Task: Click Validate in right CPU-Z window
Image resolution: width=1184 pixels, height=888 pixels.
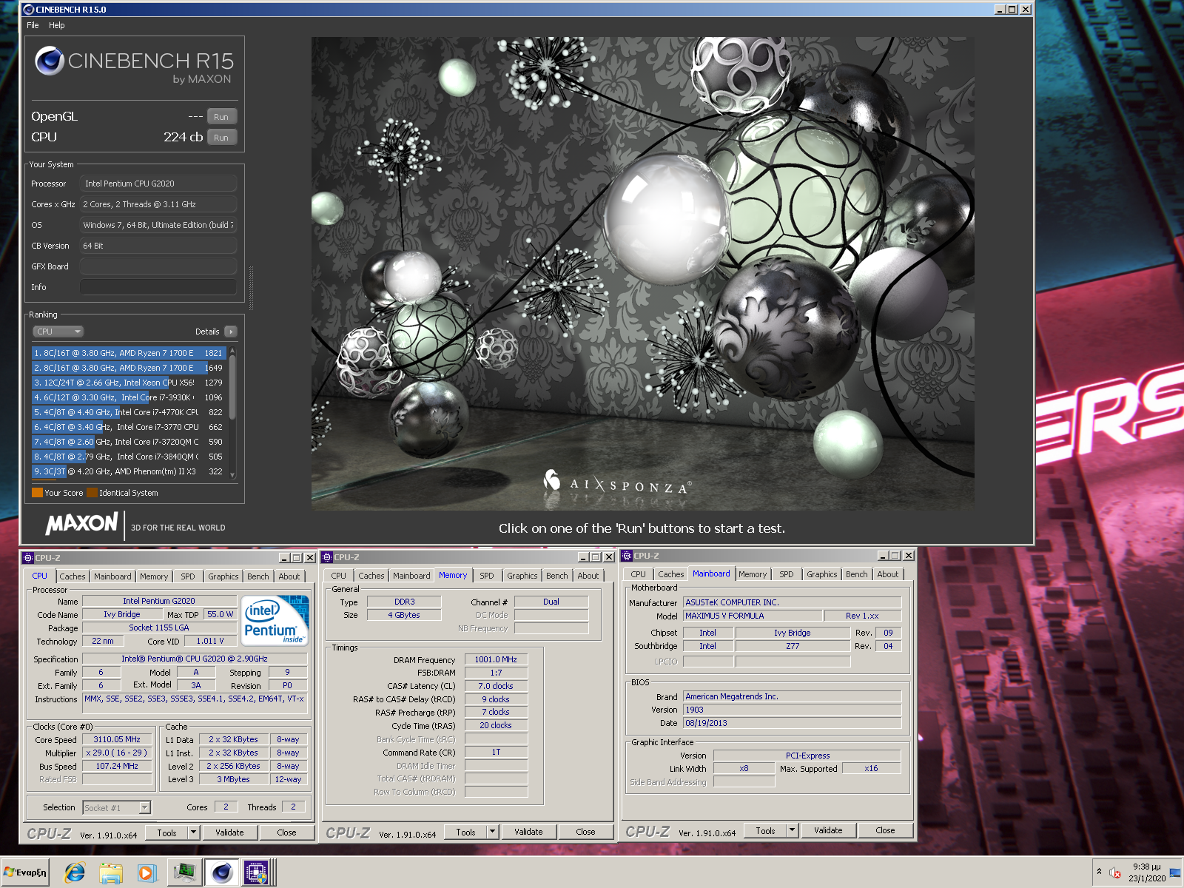Action: tap(828, 830)
